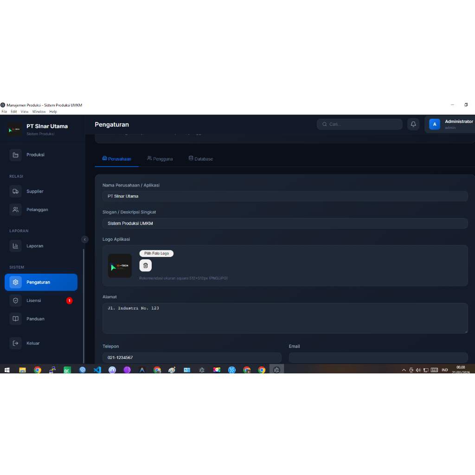Screen dimensions: 475x475
Task: Click the Alamat text area
Action: [285, 318]
